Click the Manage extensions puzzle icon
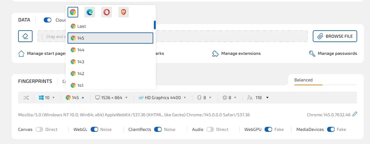 click(x=215, y=54)
